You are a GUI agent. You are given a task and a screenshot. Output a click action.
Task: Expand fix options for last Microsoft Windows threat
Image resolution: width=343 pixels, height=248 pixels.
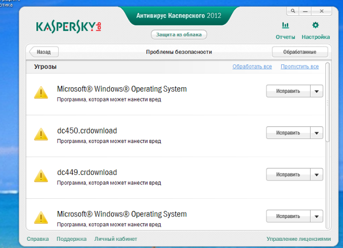[317, 216]
